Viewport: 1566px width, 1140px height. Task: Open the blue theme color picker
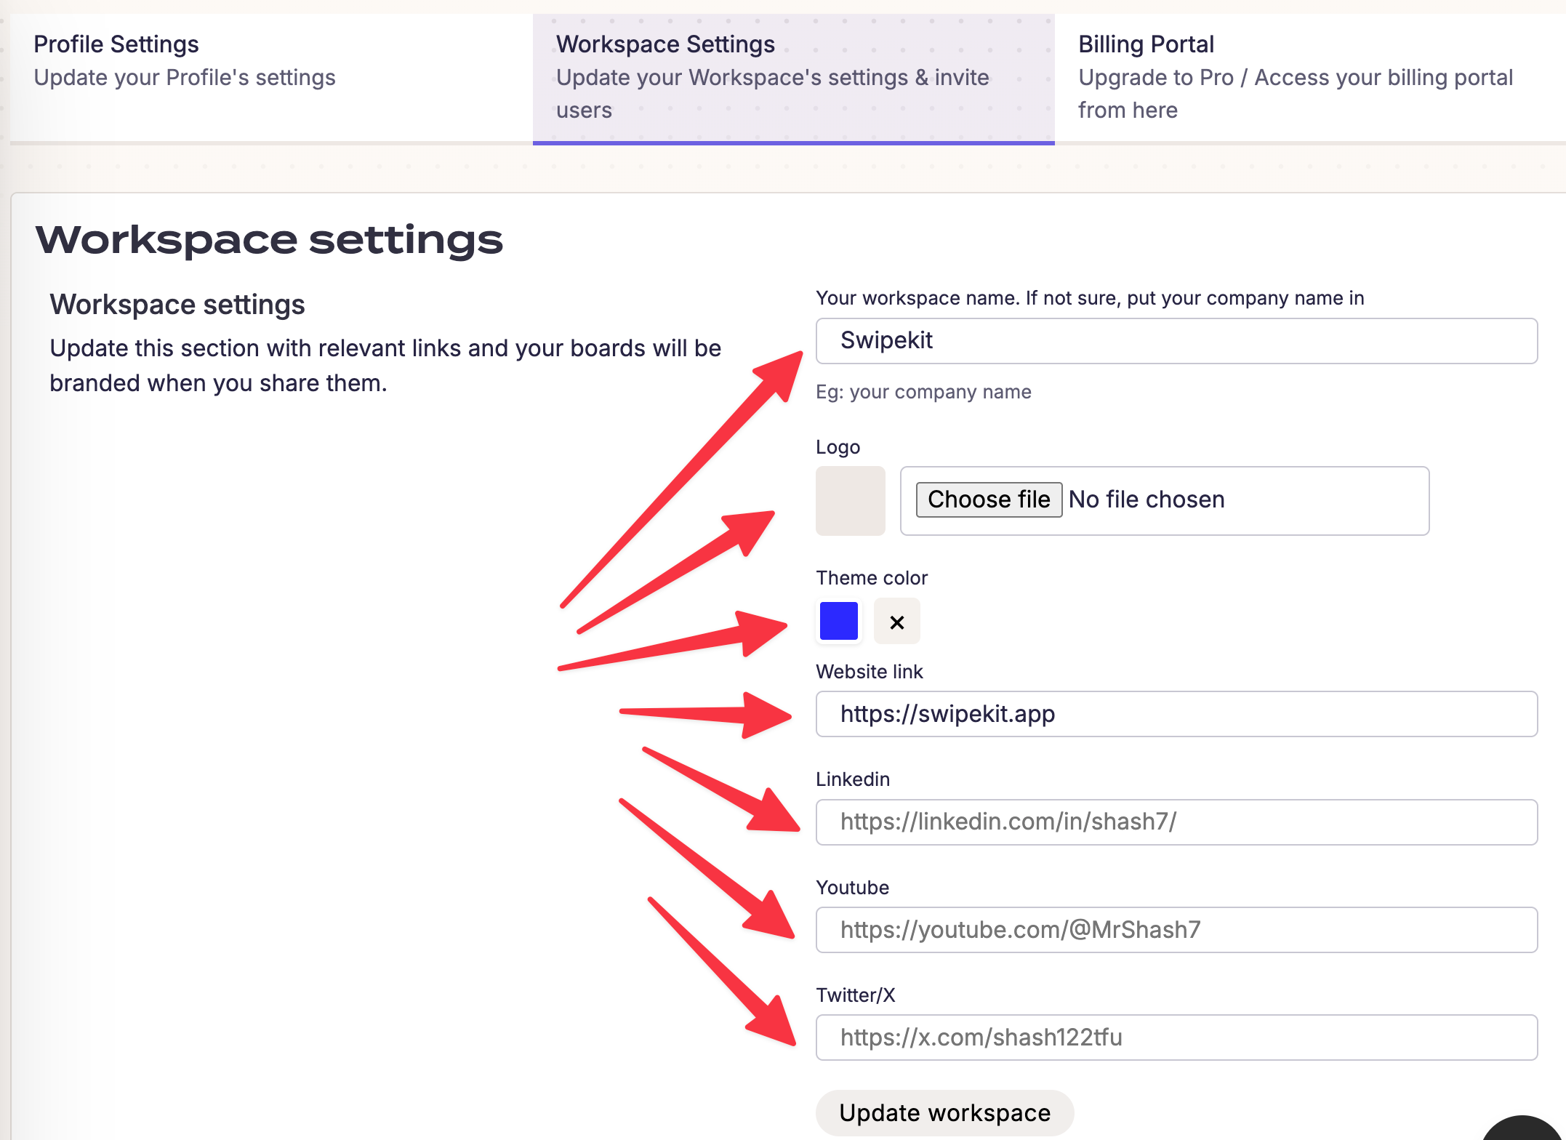[x=838, y=621]
